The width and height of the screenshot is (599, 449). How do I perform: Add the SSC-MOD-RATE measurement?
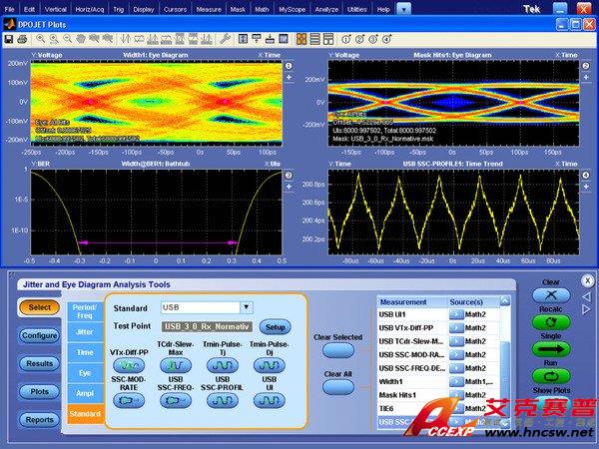(129, 399)
